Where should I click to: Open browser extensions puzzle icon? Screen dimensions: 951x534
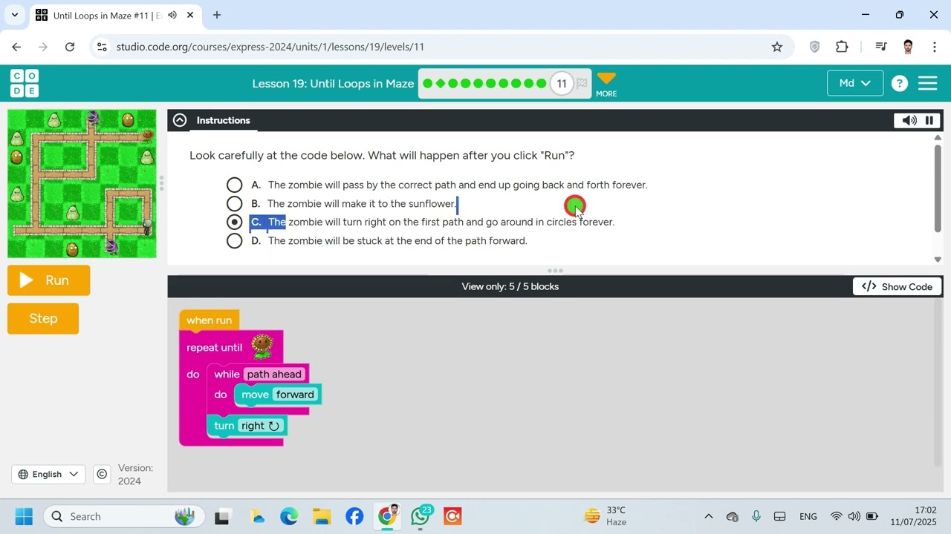click(x=842, y=47)
